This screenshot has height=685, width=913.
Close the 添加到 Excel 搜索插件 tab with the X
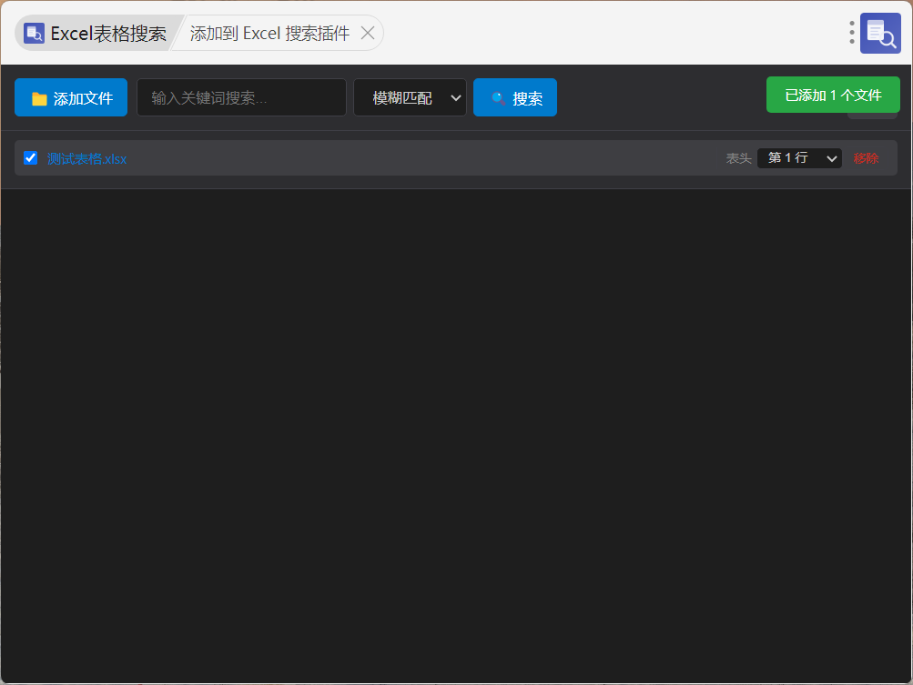tap(368, 33)
